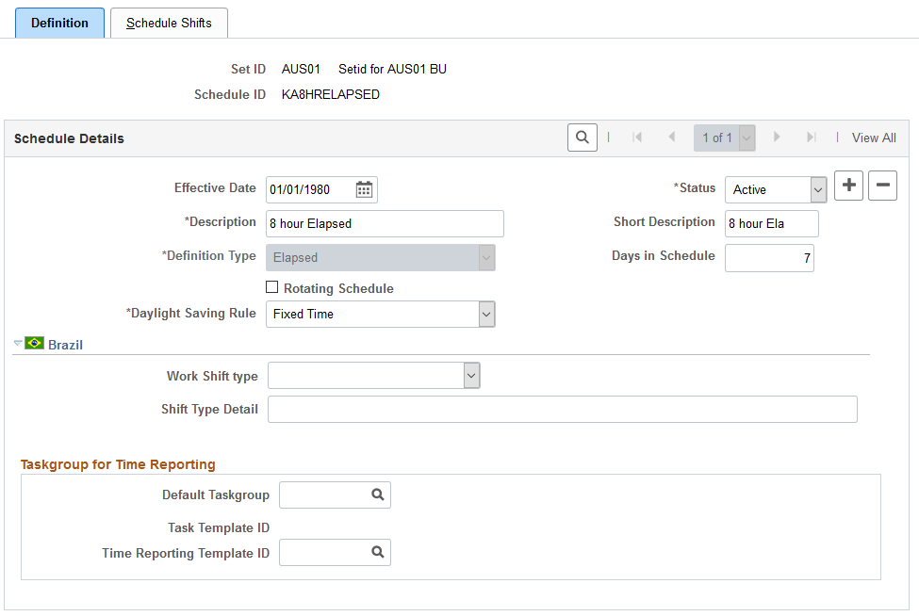Select the Definition tab
The image size is (919, 616).
59,23
